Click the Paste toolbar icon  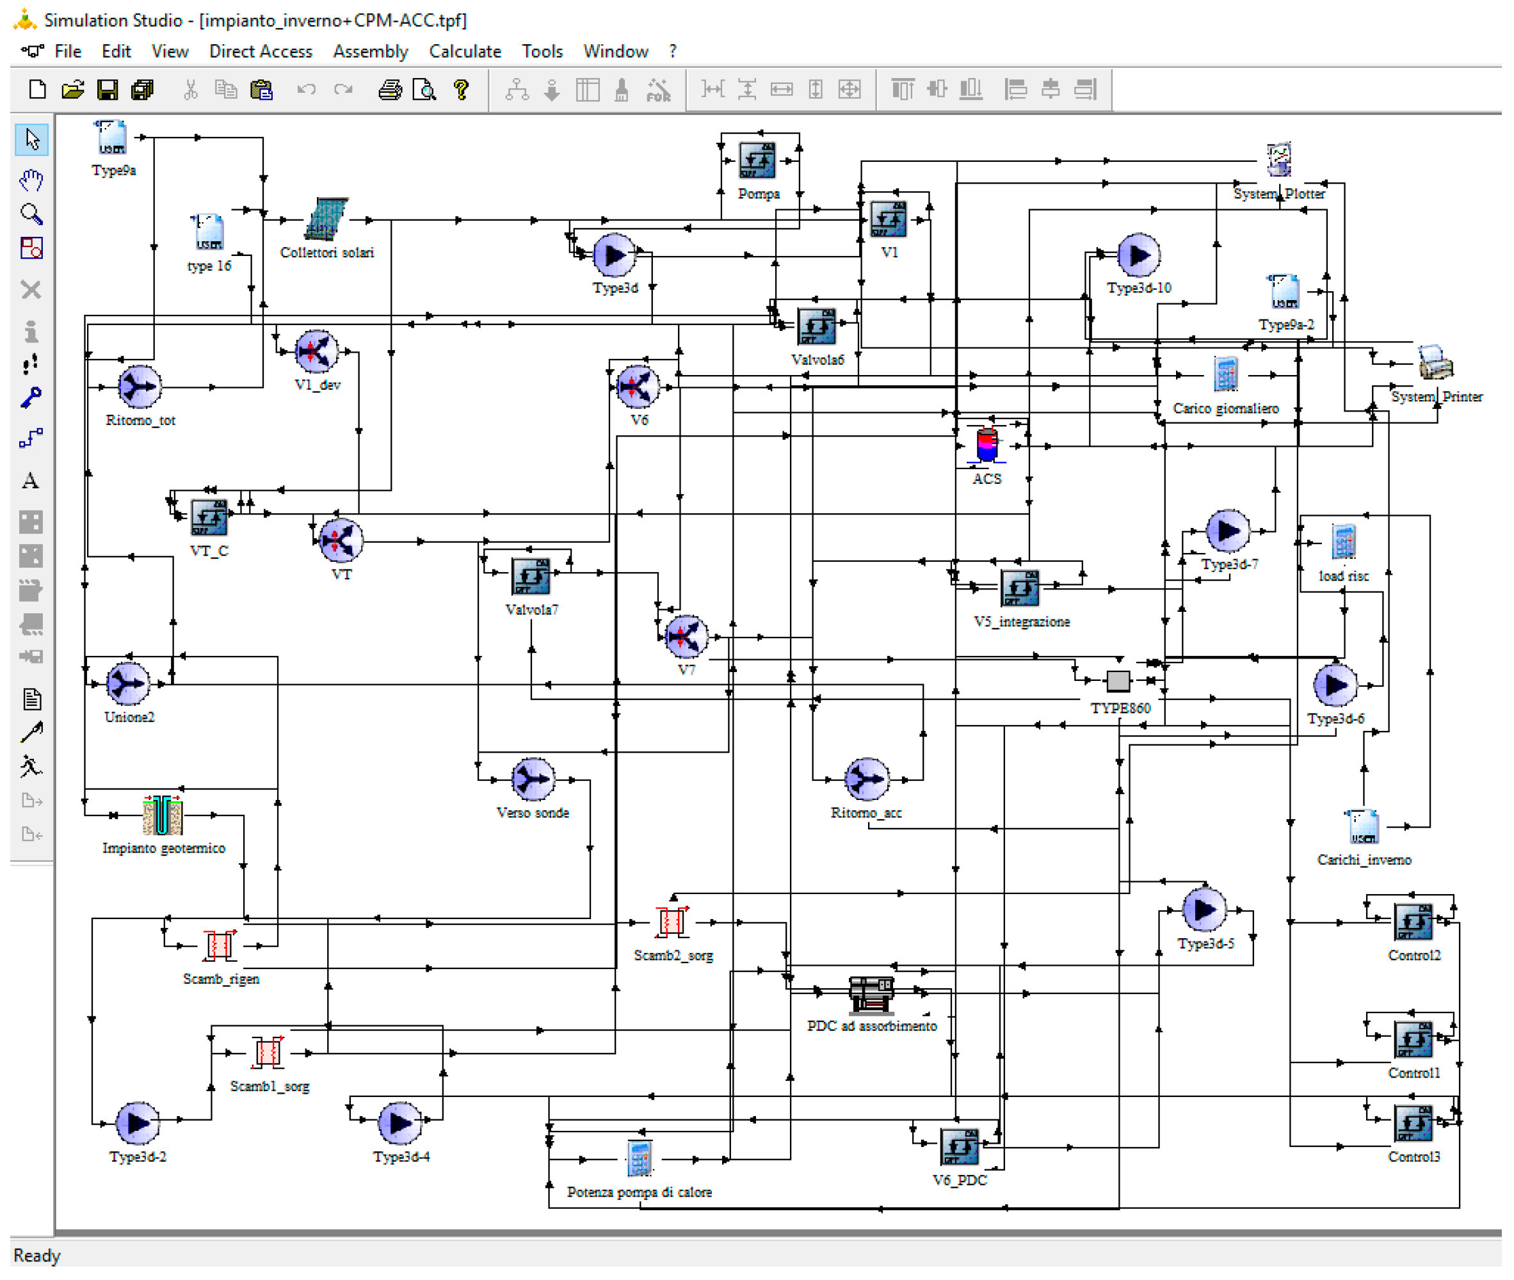[261, 90]
